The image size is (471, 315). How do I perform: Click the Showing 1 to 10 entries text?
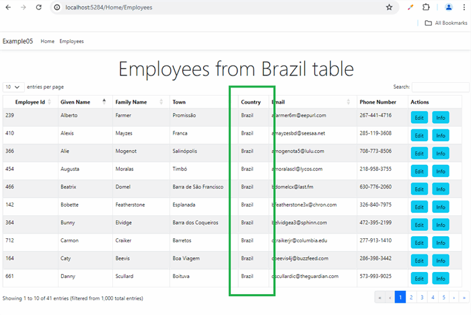pyautogui.click(x=73, y=298)
